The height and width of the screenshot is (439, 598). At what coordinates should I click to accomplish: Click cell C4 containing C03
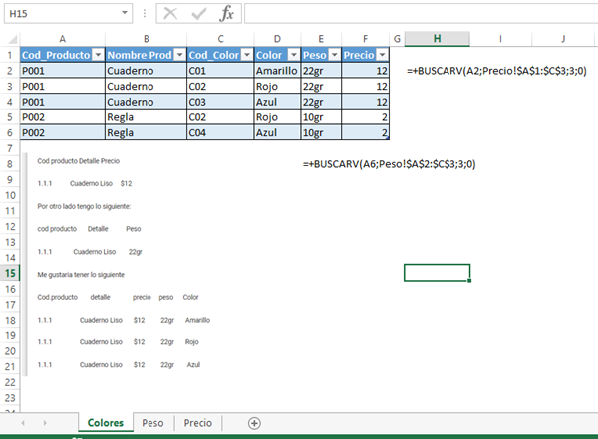pyautogui.click(x=220, y=102)
